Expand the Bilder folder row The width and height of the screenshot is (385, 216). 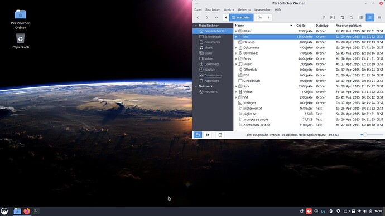tap(236, 31)
